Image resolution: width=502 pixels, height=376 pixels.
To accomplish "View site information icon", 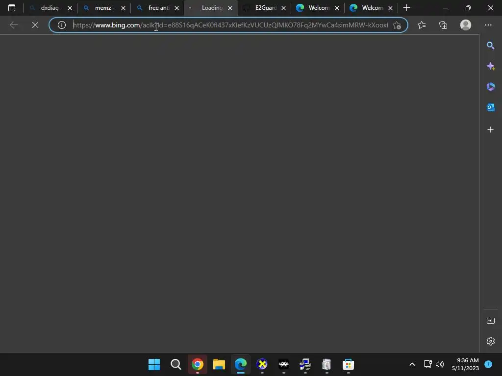I will point(61,25).
